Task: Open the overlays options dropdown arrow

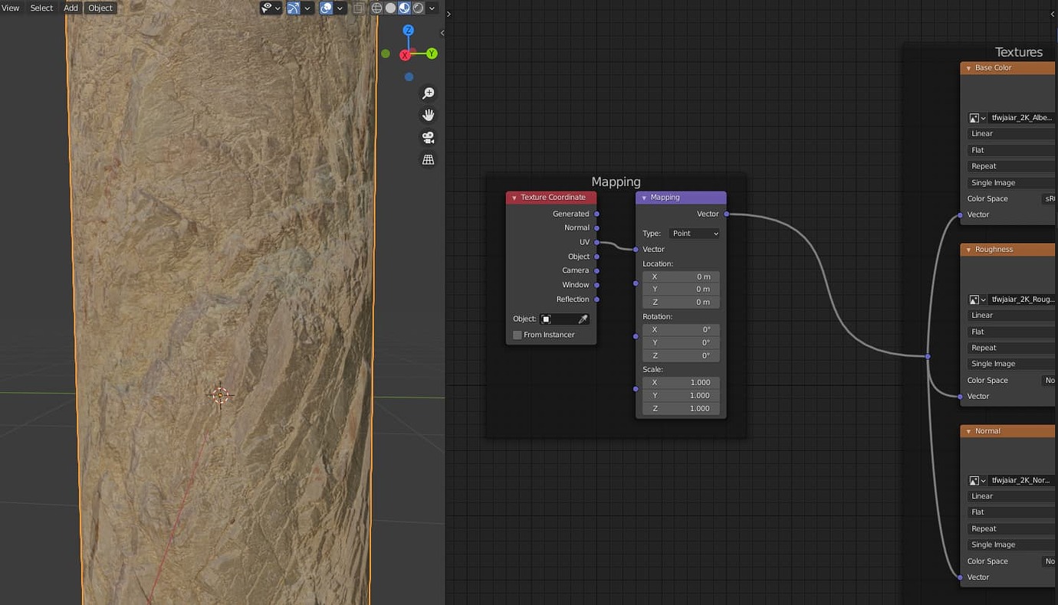Action: pyautogui.click(x=340, y=8)
